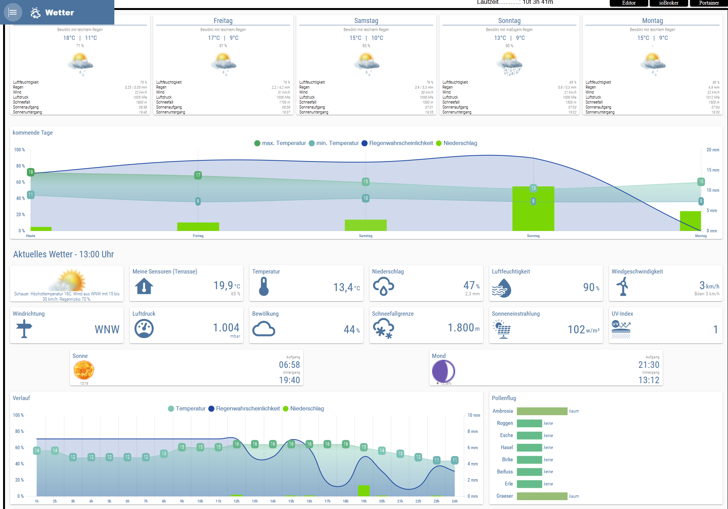Click the snow cloud icon in Schneefallgrenze card
The image size is (728, 509).
tap(383, 329)
